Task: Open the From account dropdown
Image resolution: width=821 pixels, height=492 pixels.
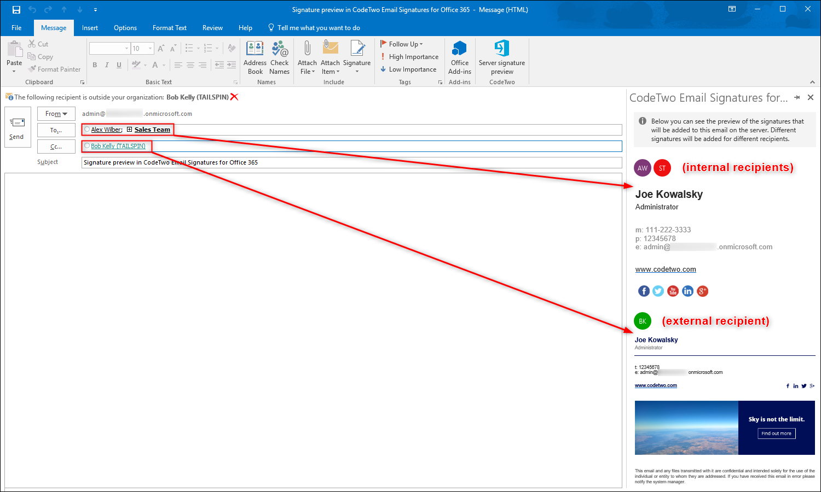Action: pos(56,114)
